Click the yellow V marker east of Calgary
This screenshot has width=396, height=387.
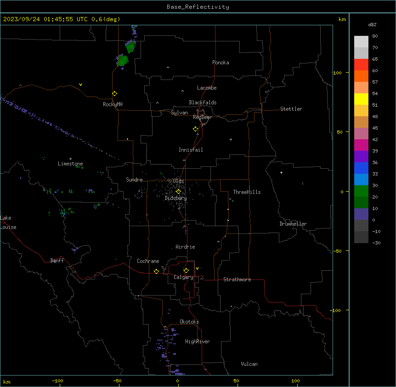197,268
